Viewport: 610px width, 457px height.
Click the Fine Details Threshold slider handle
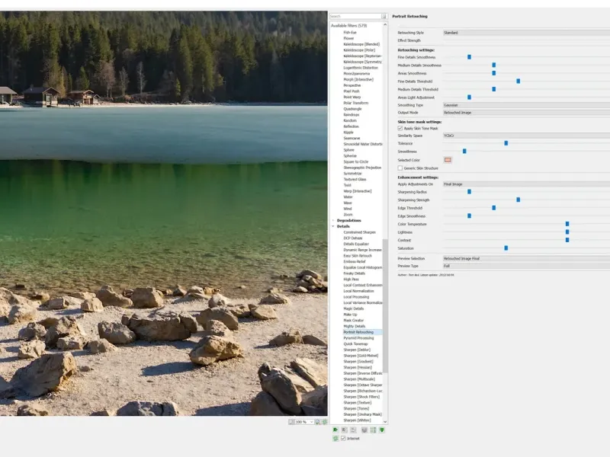(x=518, y=81)
